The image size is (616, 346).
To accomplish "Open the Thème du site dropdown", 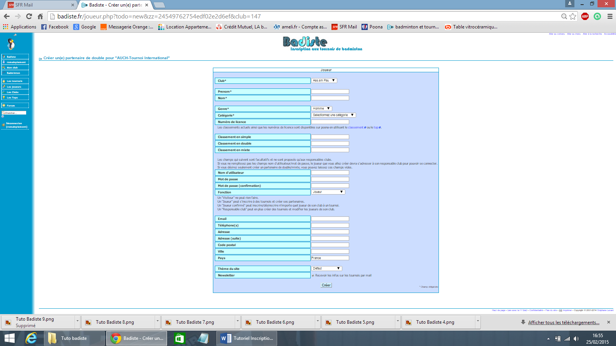I will click(326, 268).
